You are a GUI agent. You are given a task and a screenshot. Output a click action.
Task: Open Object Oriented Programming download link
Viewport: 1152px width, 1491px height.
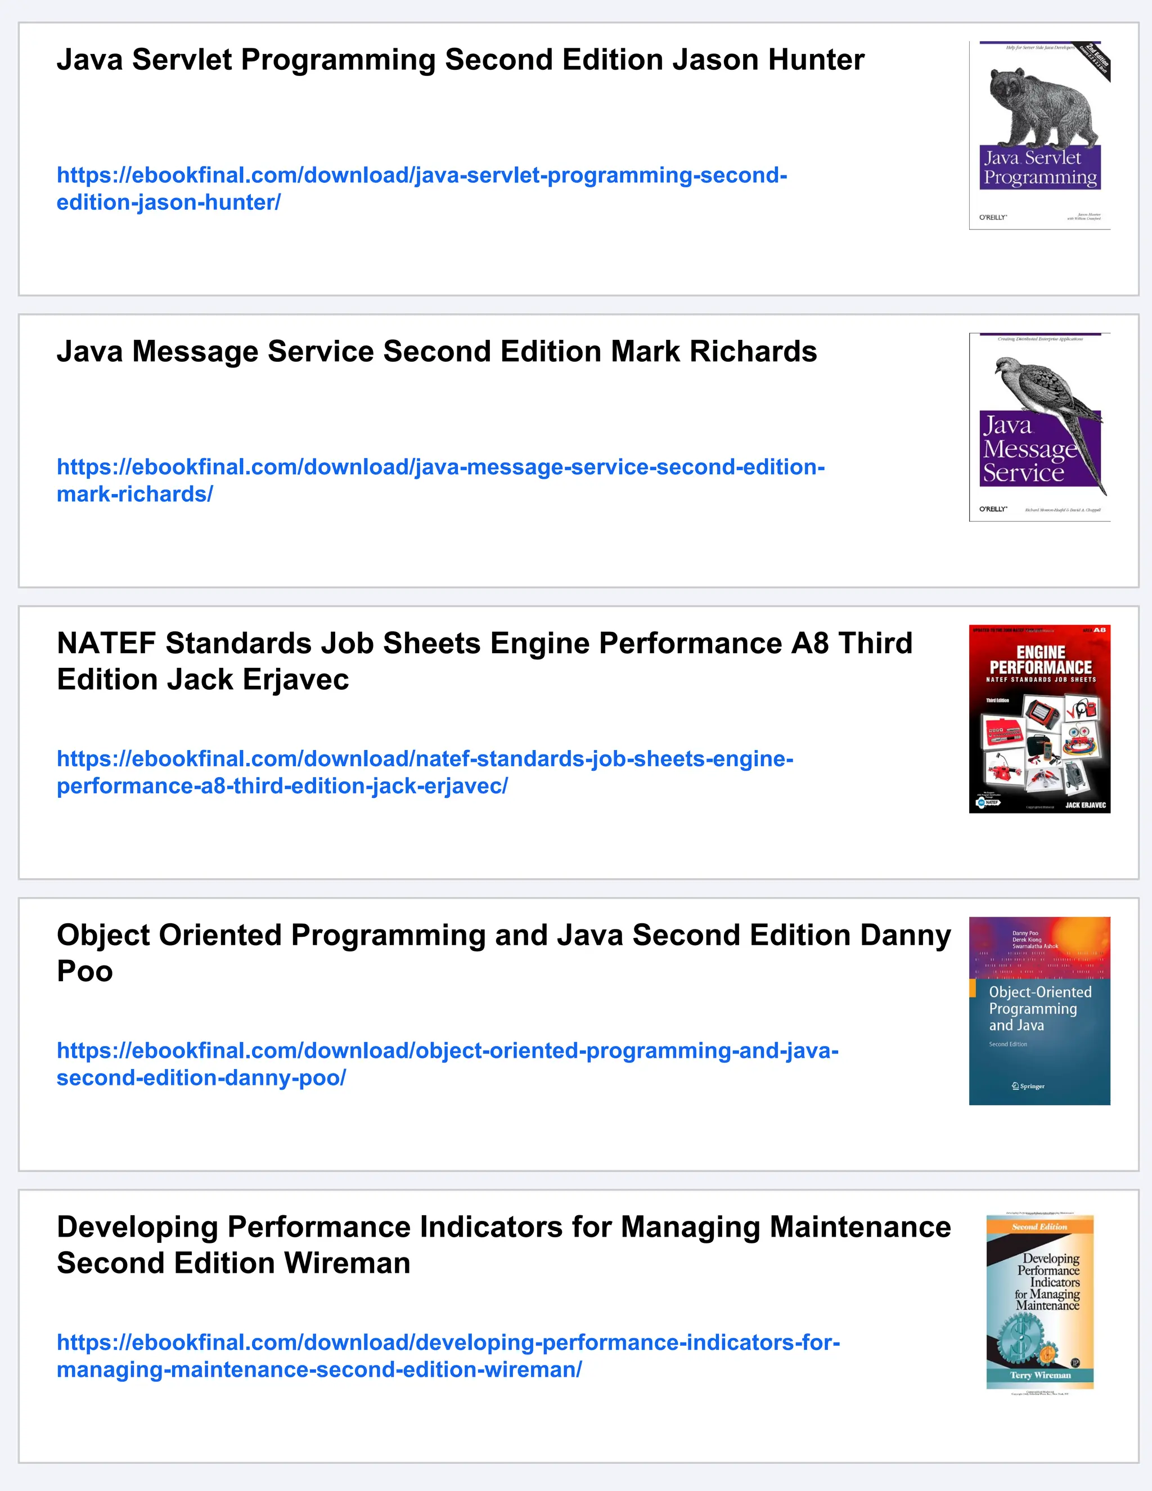[447, 1050]
